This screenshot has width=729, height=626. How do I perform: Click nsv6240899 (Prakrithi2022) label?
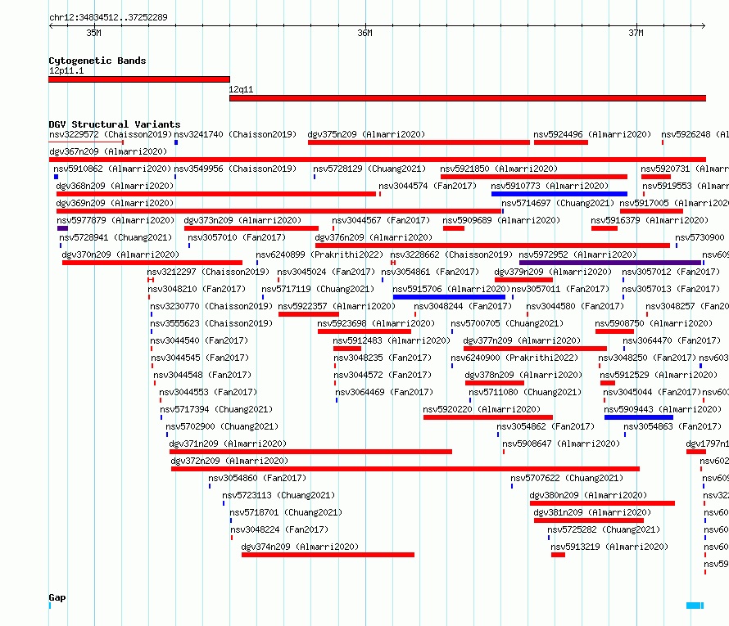(x=319, y=254)
